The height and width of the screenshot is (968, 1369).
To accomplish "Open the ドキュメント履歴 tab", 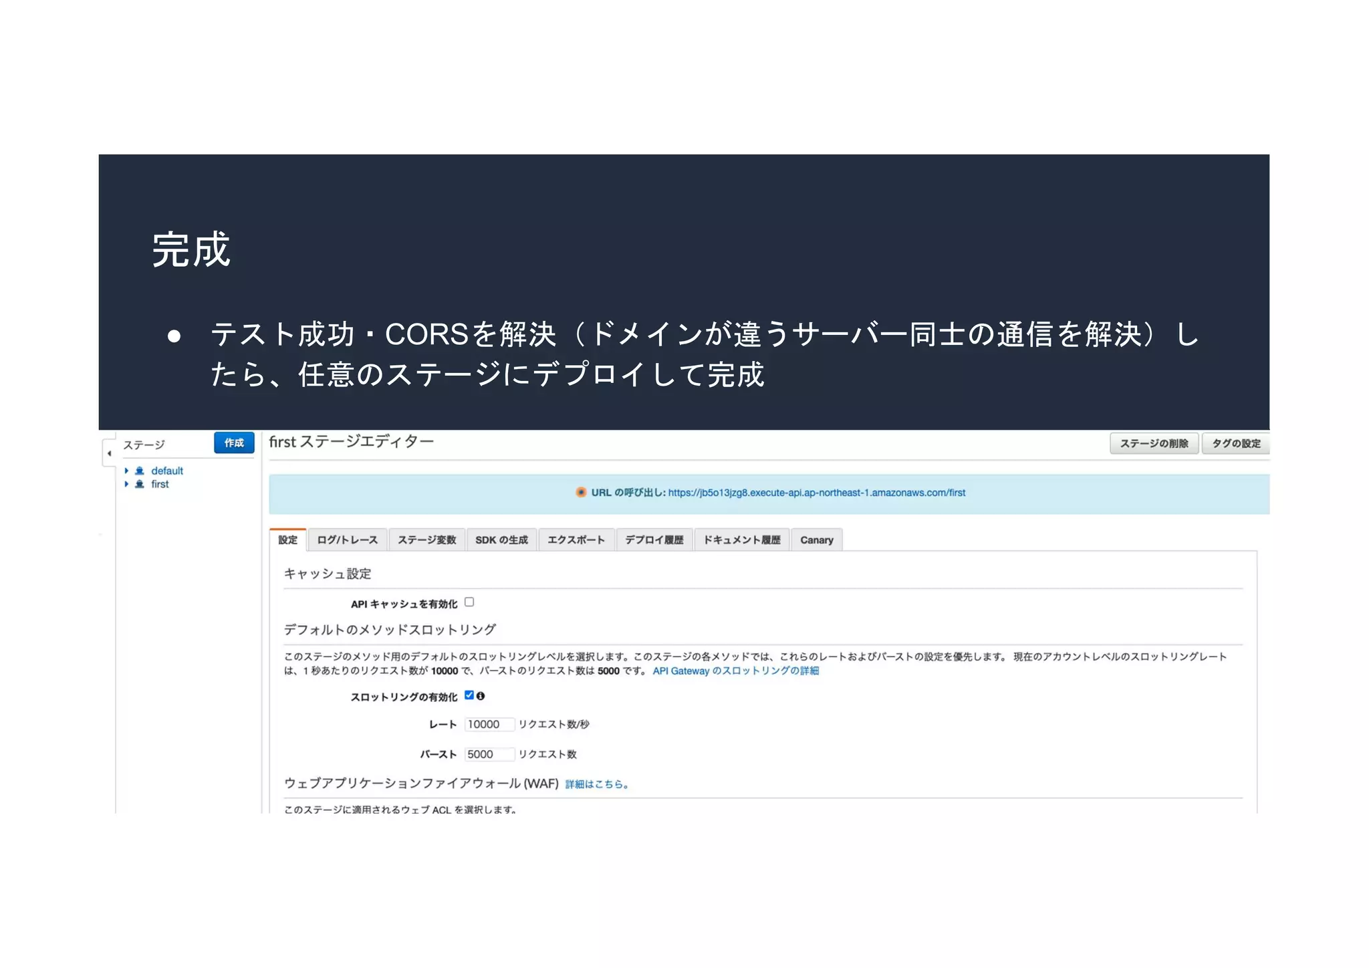I will click(x=742, y=539).
